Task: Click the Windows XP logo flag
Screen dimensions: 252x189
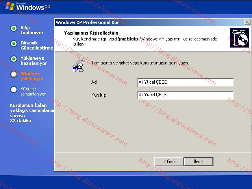Action: coord(10,6)
